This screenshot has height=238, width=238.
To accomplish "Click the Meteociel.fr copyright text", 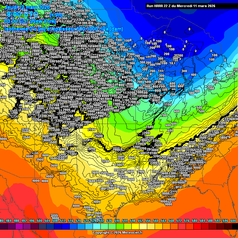I will point(117,232).
